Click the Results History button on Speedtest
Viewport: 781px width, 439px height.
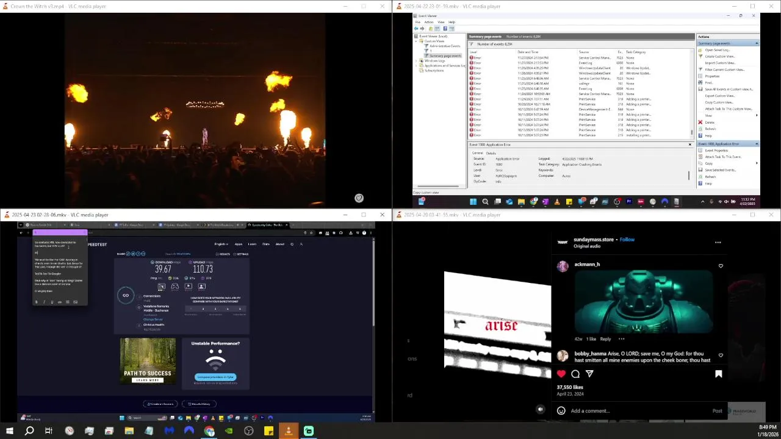pos(199,404)
